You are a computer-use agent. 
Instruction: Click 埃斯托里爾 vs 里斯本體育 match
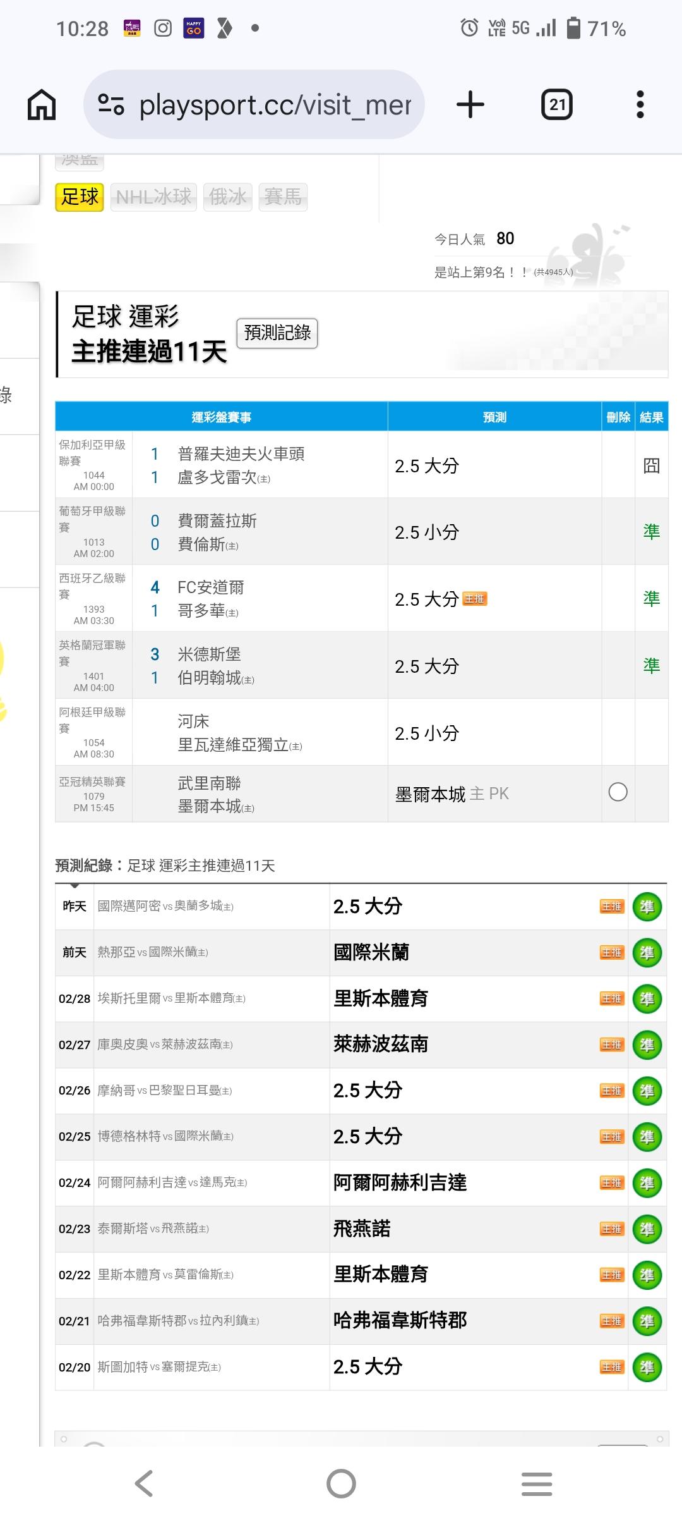point(172,998)
